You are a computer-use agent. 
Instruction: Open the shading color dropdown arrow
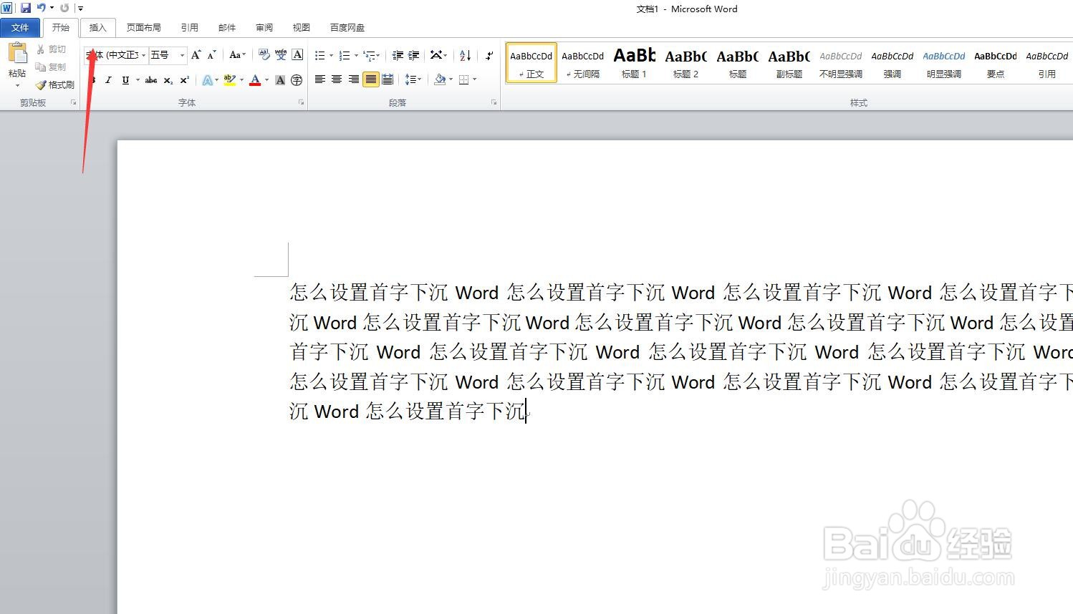pyautogui.click(x=451, y=79)
